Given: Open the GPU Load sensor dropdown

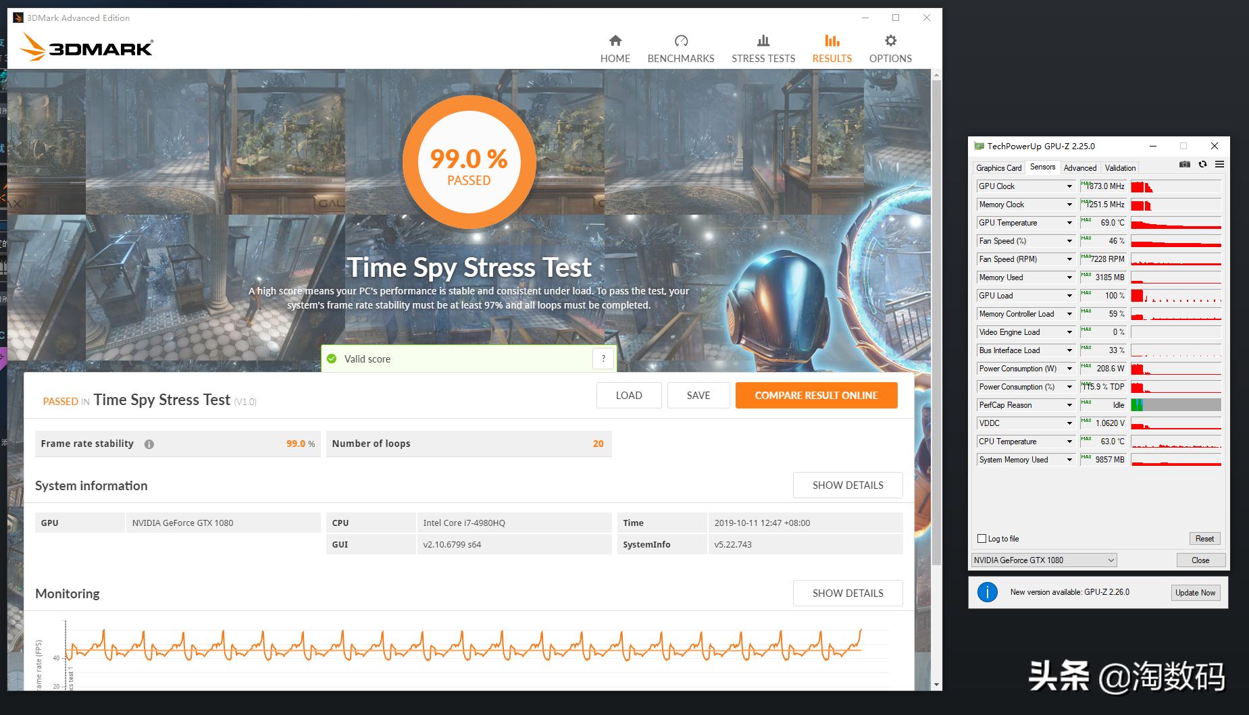Looking at the screenshot, I should pyautogui.click(x=1069, y=296).
